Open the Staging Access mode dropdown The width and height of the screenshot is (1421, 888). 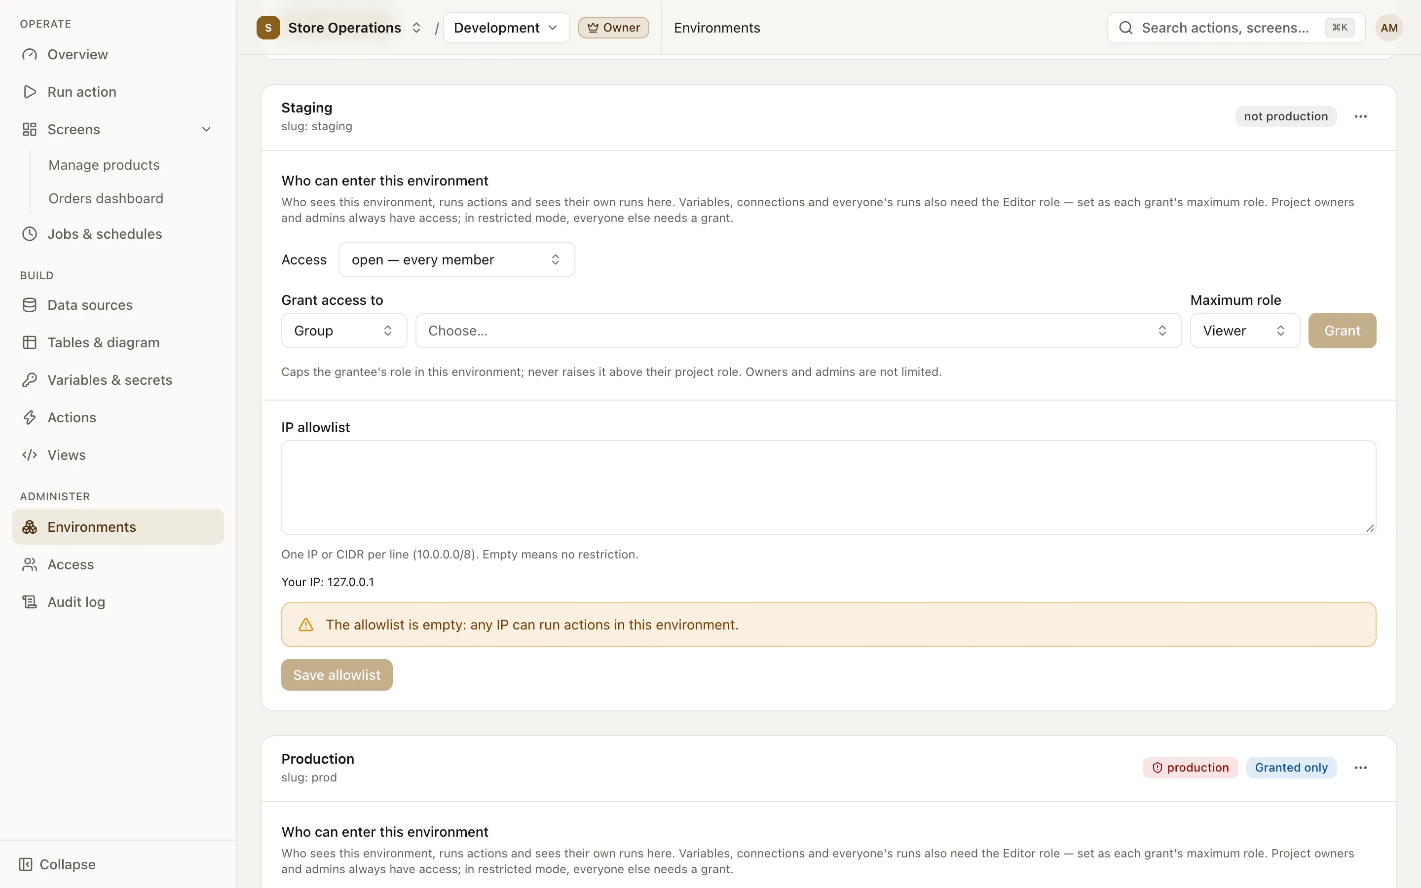tap(456, 259)
